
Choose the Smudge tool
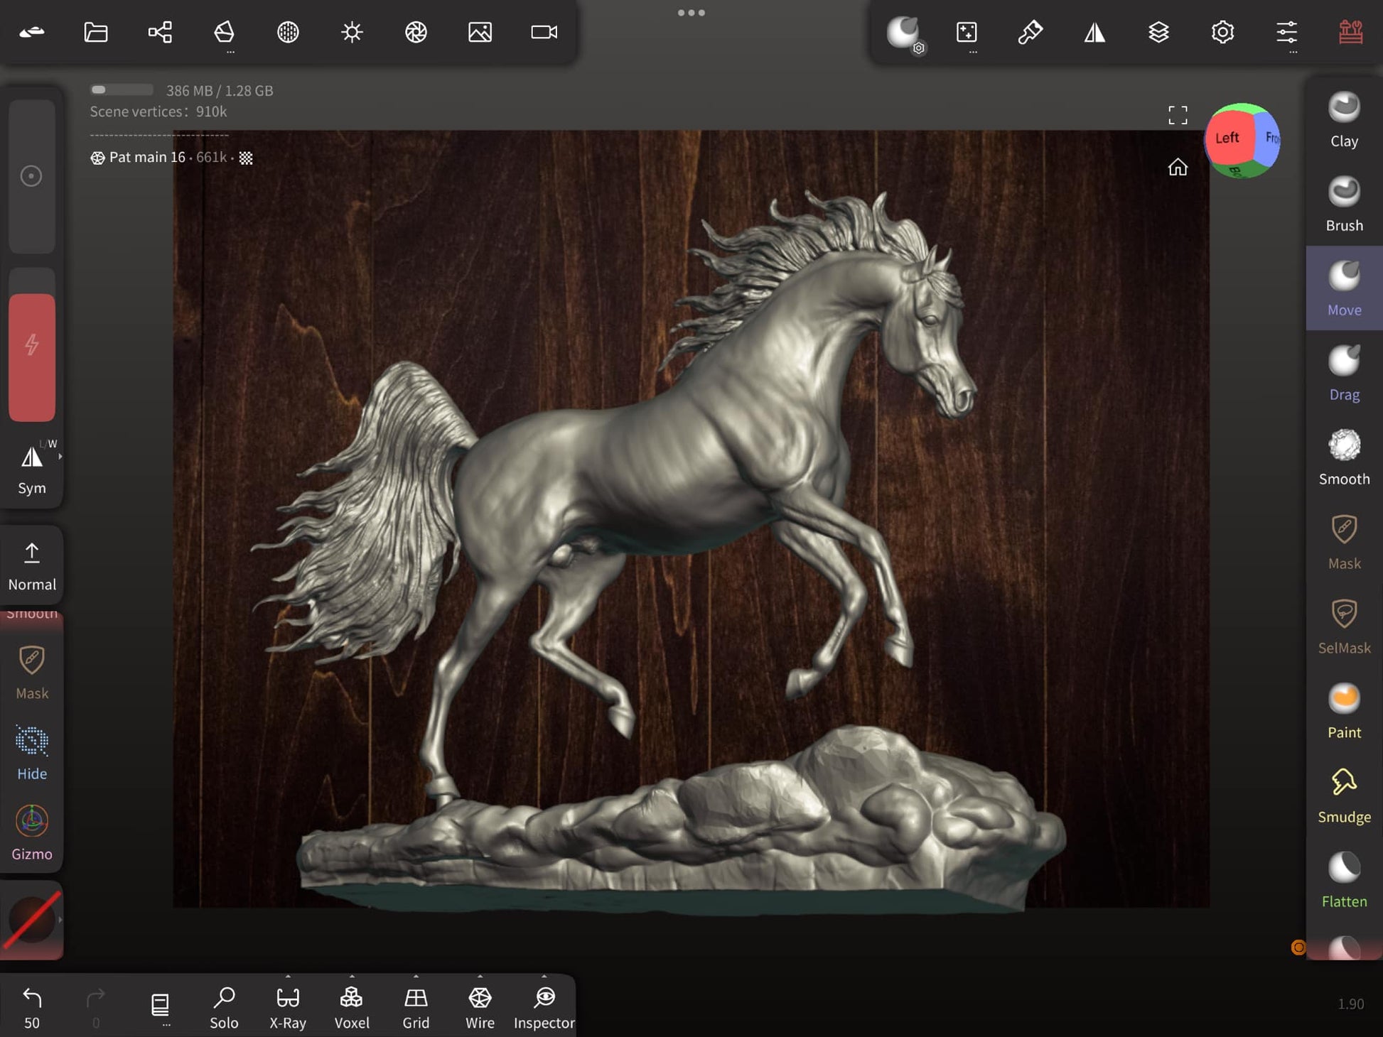click(x=1343, y=795)
